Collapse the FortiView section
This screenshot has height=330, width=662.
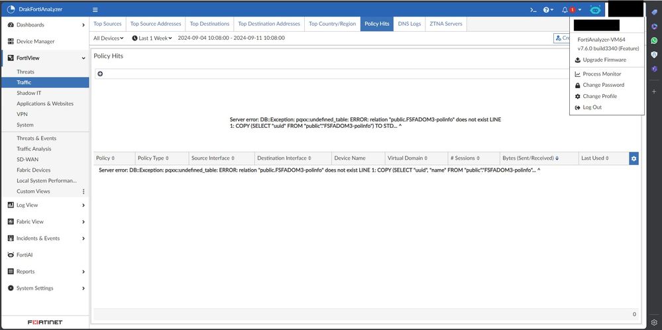point(45,58)
